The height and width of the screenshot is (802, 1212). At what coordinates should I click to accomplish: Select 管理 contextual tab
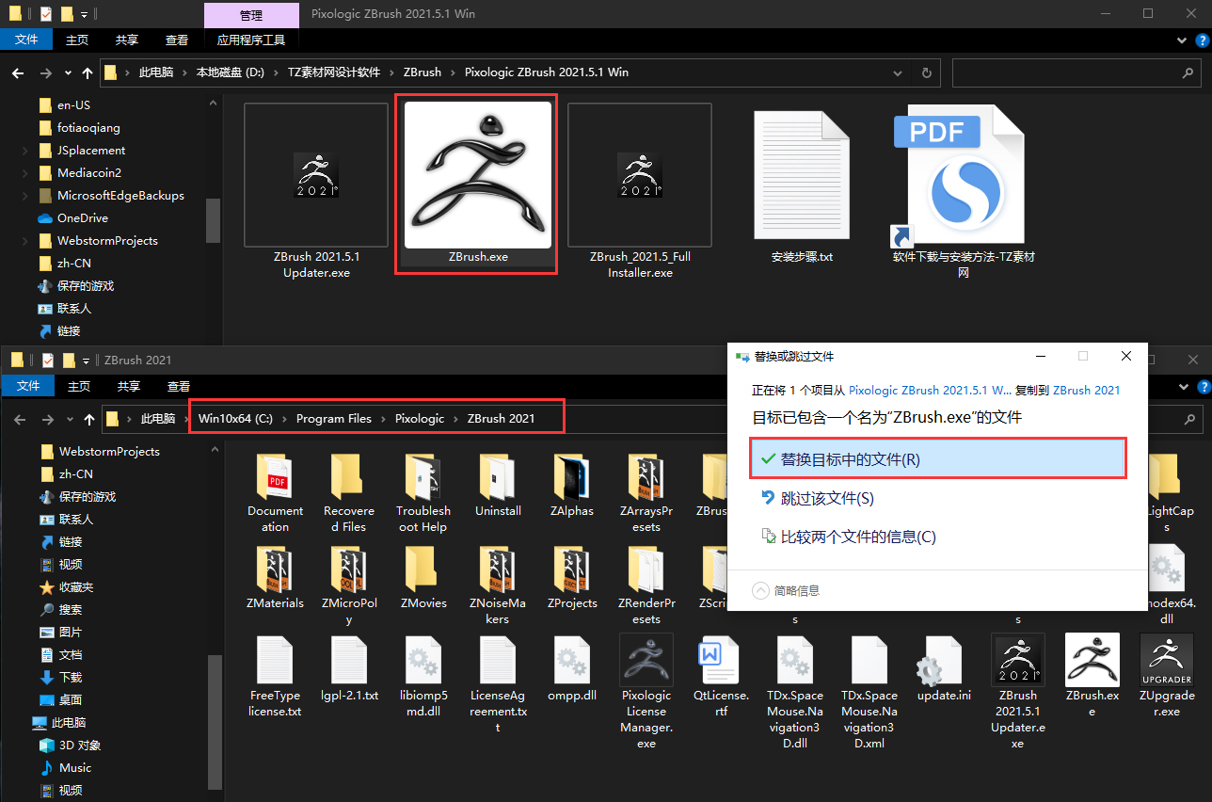[251, 15]
